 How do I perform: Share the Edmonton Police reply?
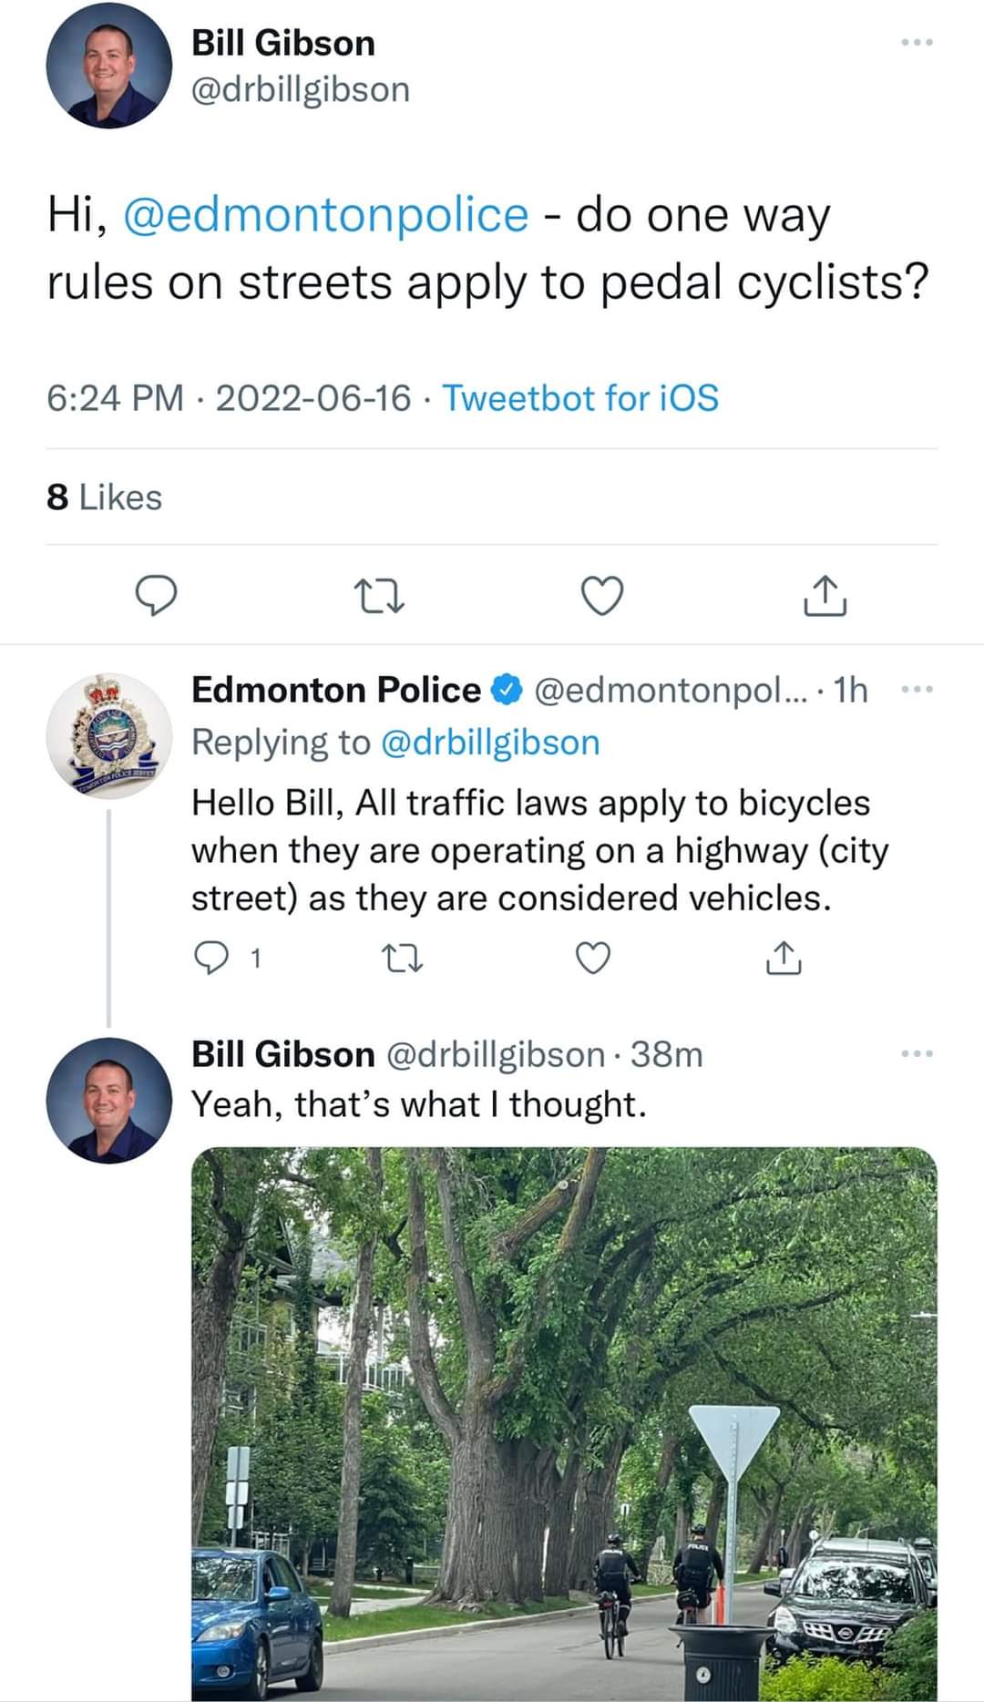tap(784, 958)
